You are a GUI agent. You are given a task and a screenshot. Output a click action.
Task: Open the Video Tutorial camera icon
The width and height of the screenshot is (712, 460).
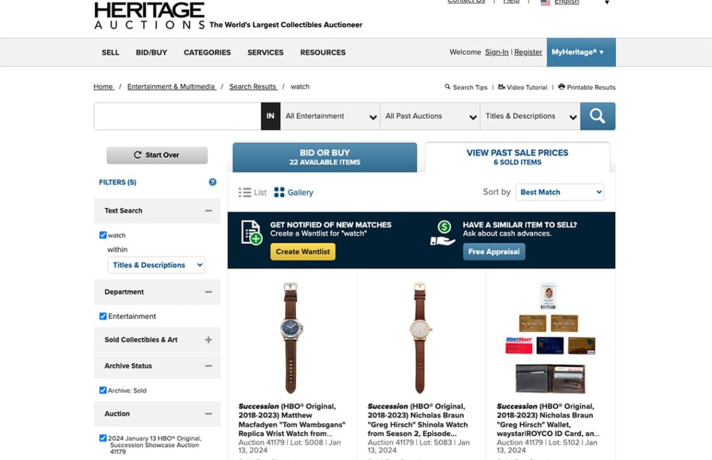(x=501, y=87)
